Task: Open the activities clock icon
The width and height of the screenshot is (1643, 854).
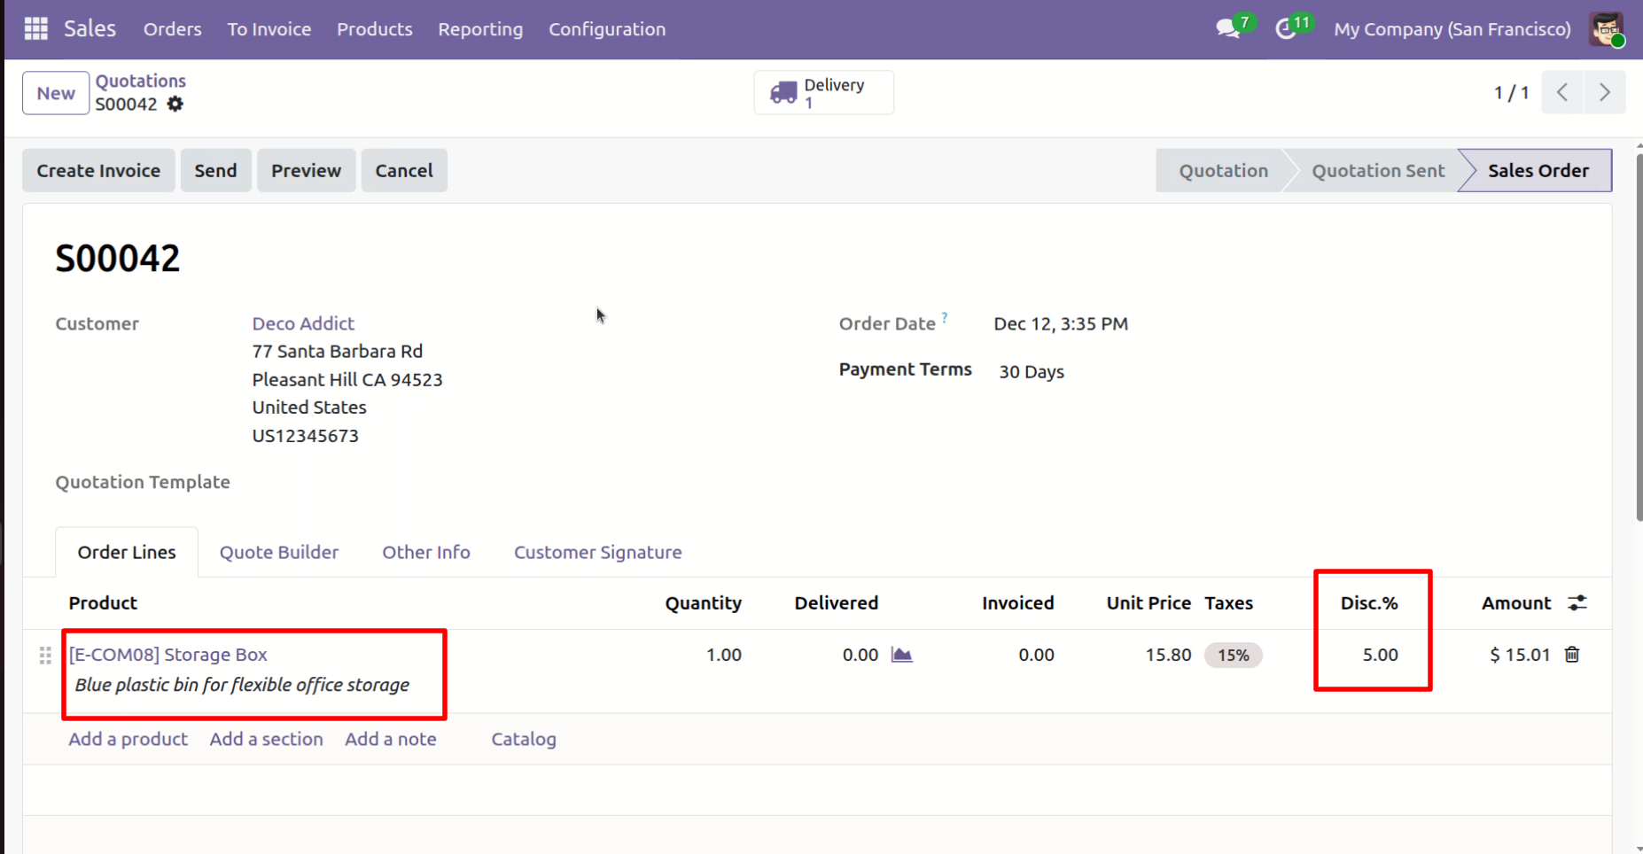Action: click(1285, 29)
